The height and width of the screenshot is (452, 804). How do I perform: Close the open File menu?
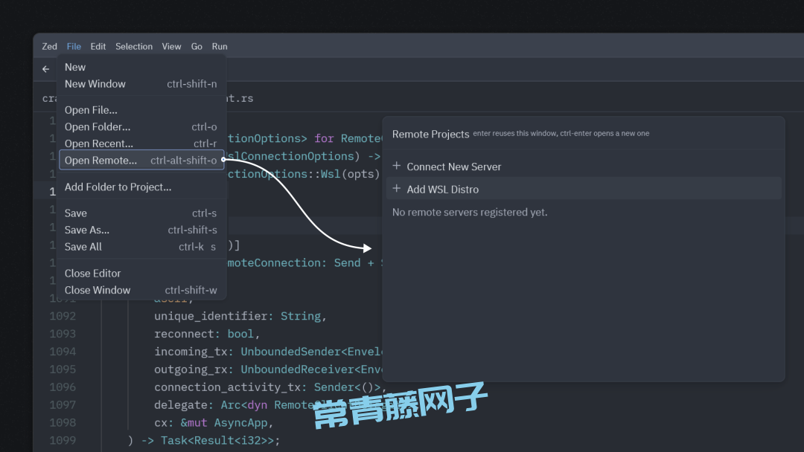[x=74, y=46]
